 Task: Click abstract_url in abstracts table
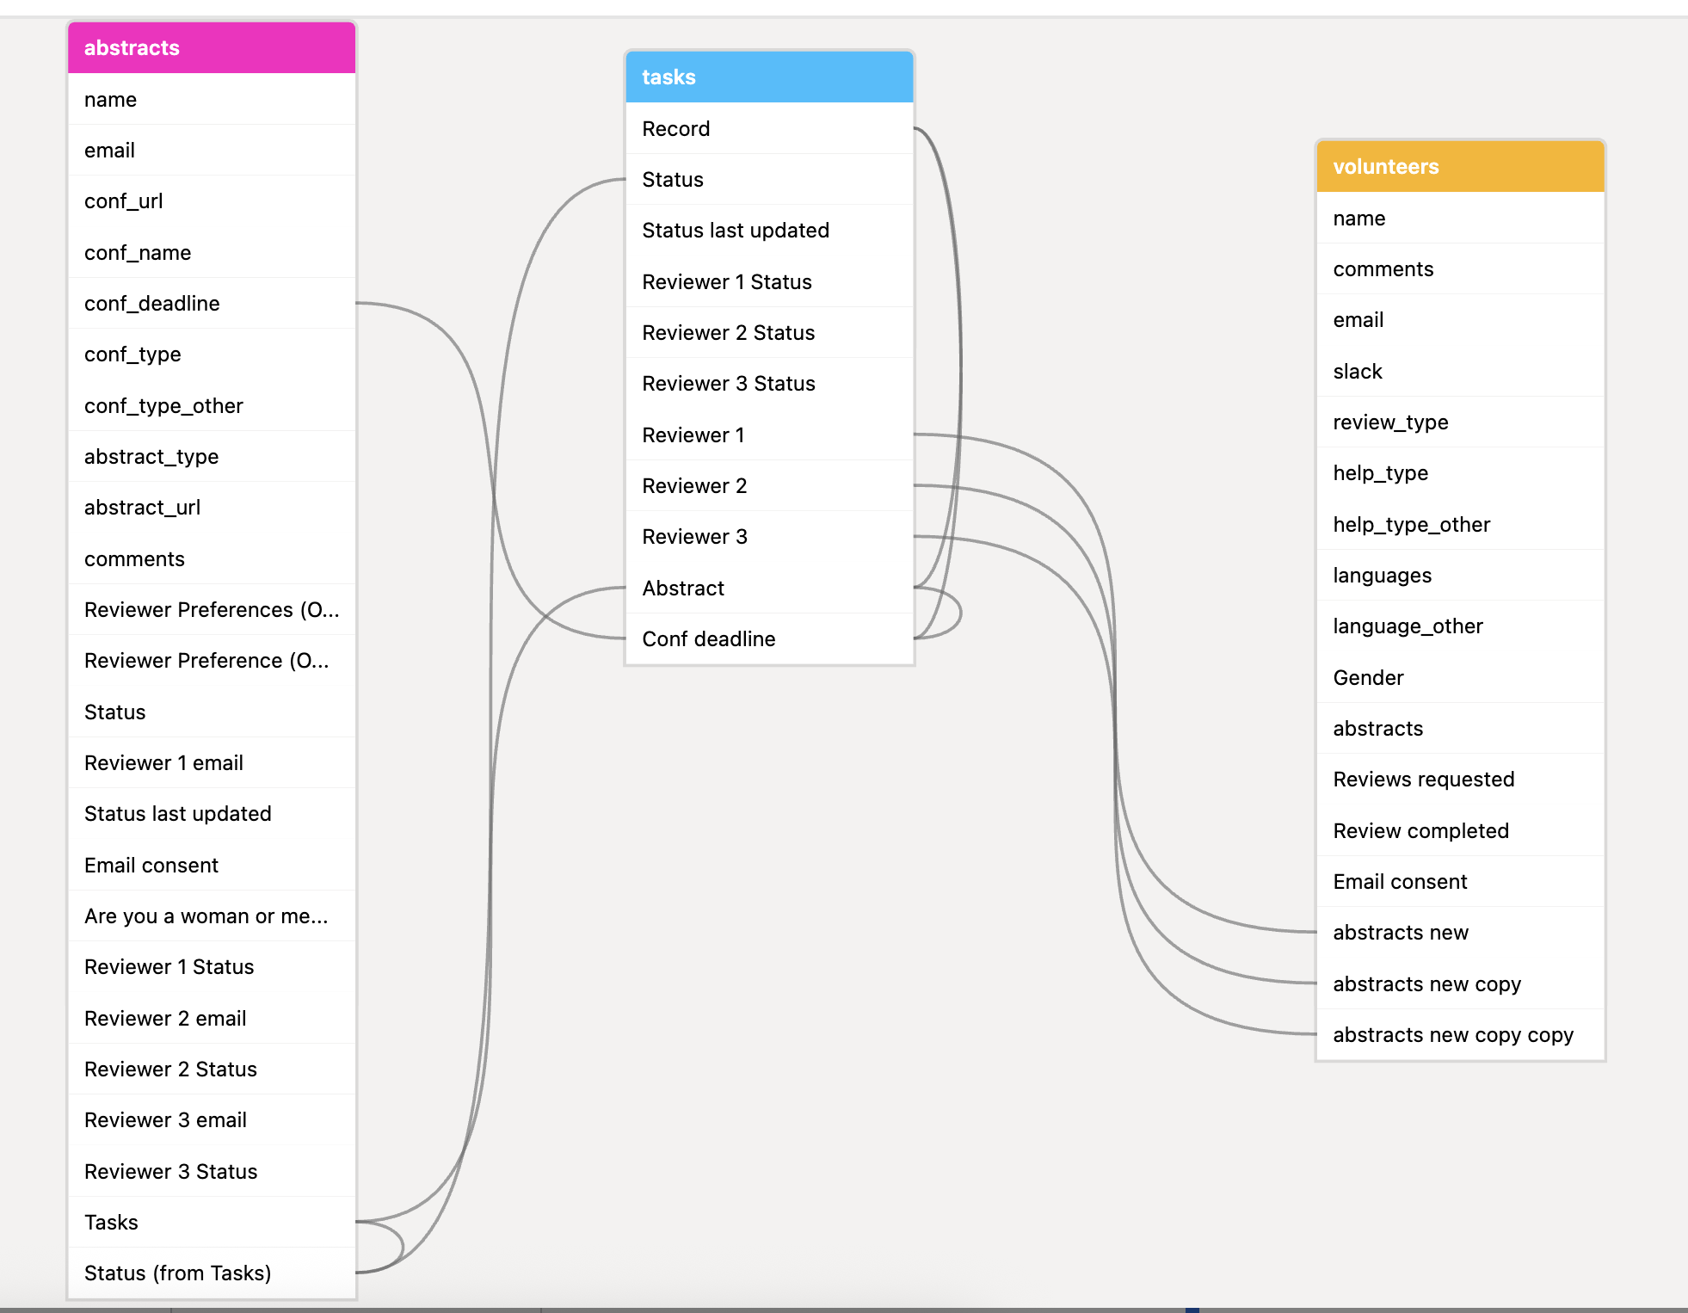tap(212, 508)
